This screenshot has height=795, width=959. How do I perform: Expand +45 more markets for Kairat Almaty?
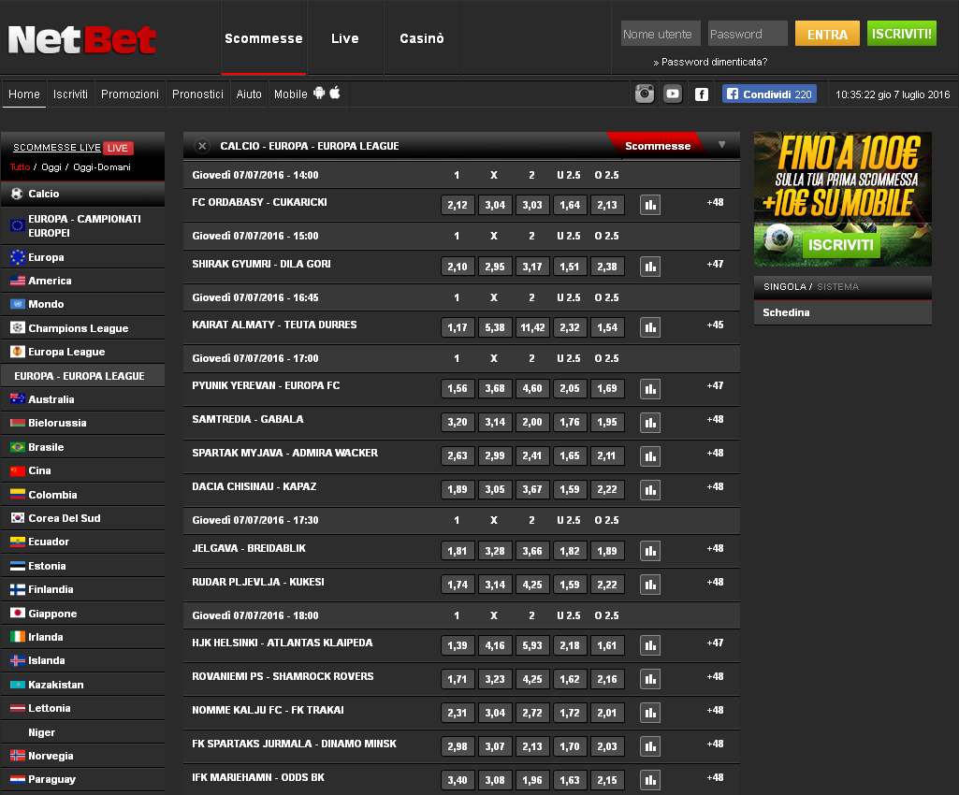[x=715, y=325]
